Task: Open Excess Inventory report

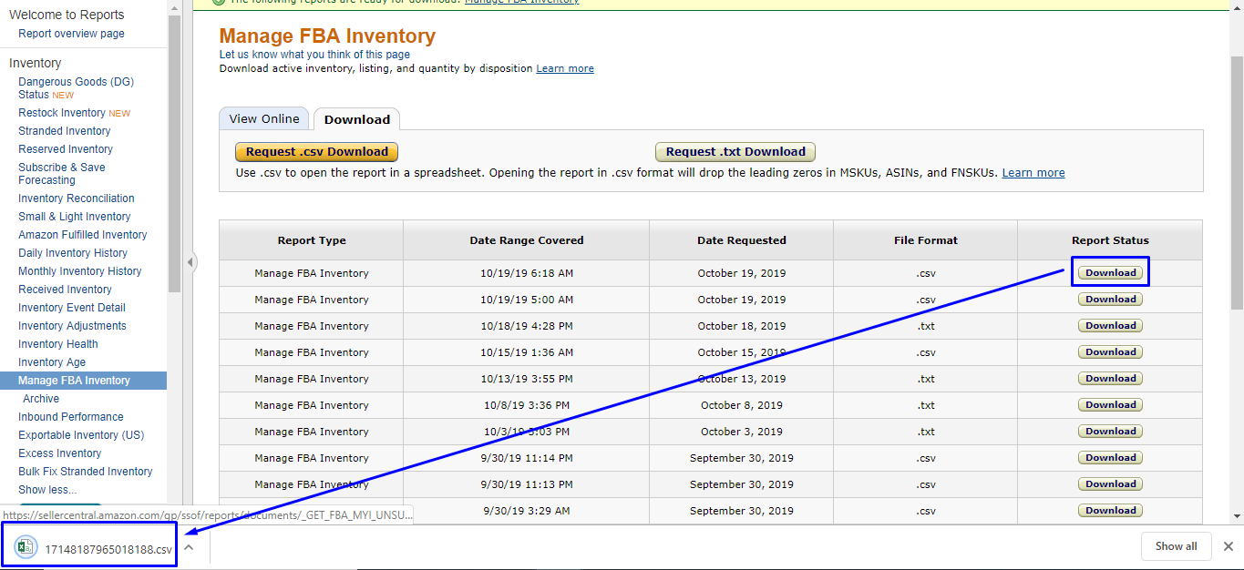Action: point(60,453)
